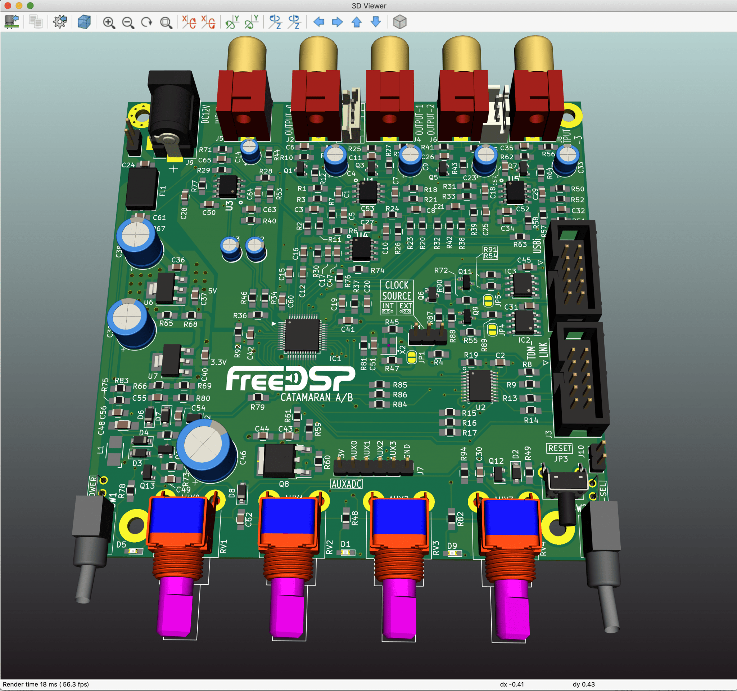Zoom out with magnifier minus icon
Screen dimensions: 737x691
[x=128, y=22]
